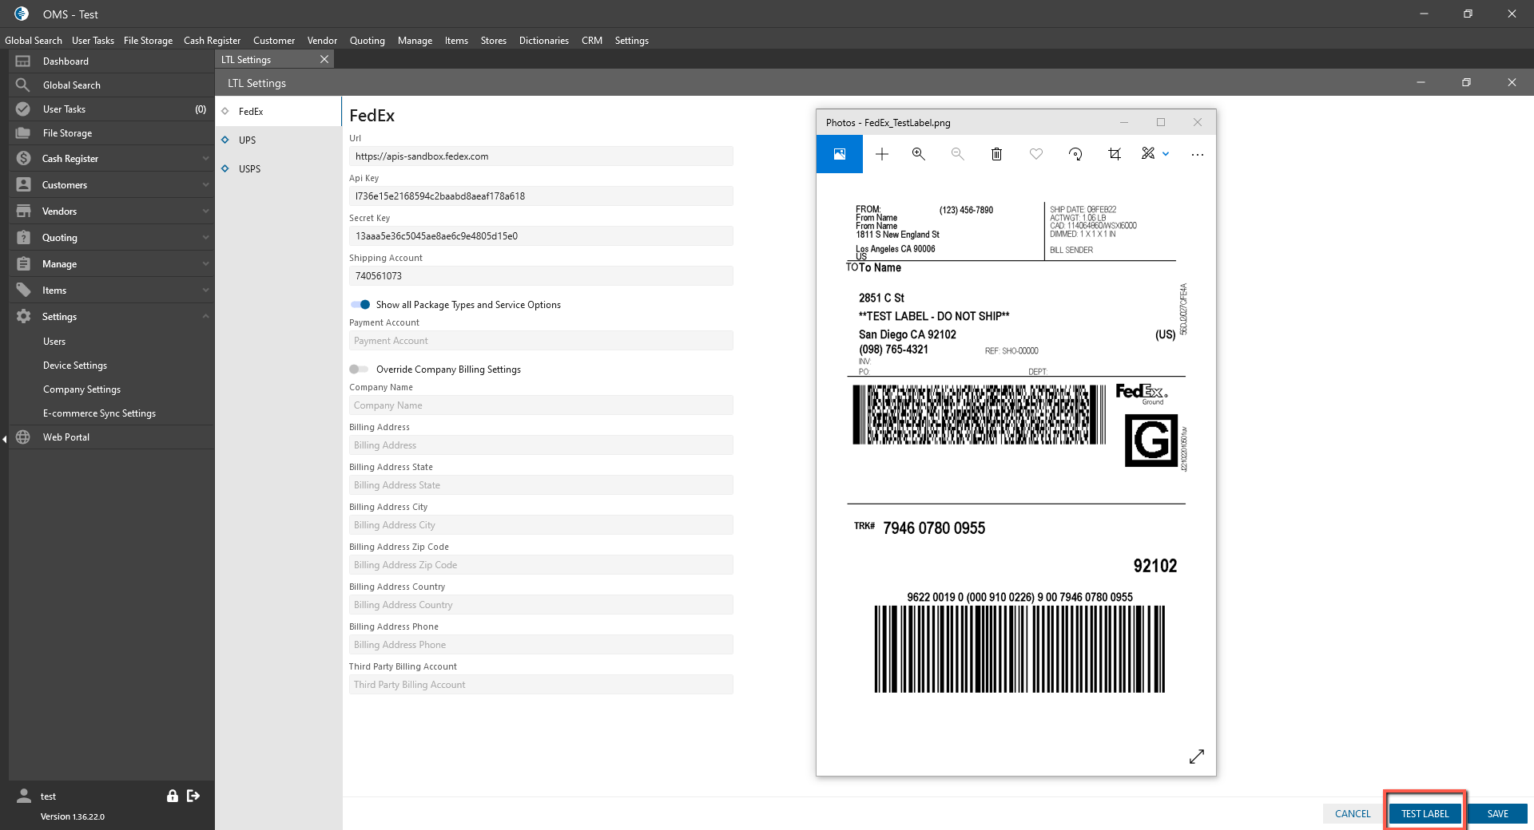Click the delete trash icon in Photos
Image resolution: width=1534 pixels, height=830 pixels.
click(x=996, y=154)
